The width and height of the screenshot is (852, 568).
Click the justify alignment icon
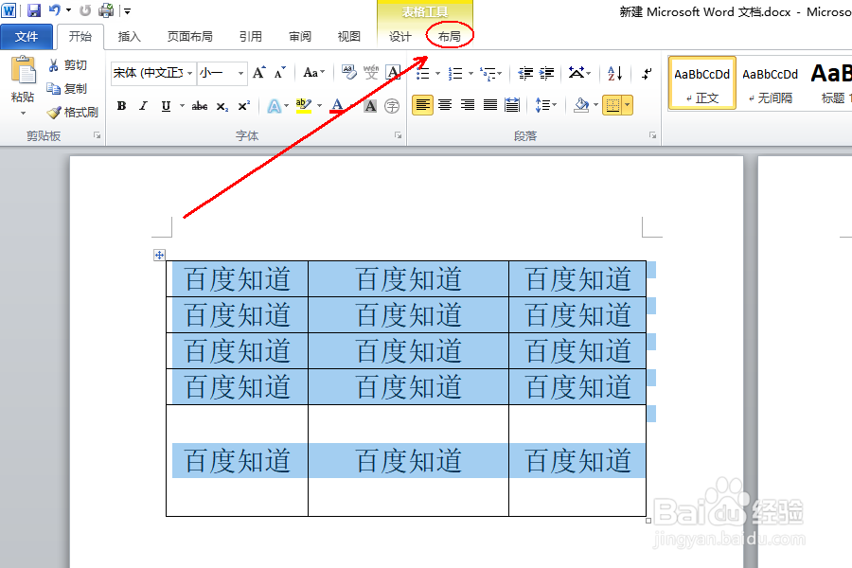click(x=490, y=105)
